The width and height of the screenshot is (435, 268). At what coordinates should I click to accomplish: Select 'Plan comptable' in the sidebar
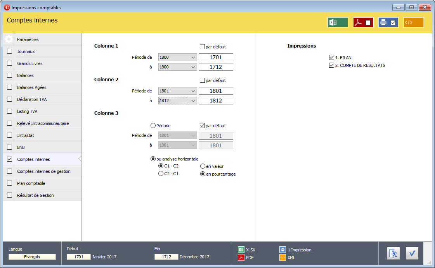(x=31, y=183)
